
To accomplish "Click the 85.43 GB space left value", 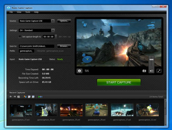I will tap(46, 82).
